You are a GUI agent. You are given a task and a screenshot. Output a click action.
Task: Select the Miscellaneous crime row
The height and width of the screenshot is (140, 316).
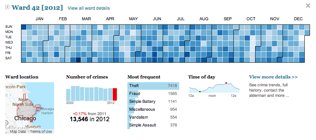[153, 109]
